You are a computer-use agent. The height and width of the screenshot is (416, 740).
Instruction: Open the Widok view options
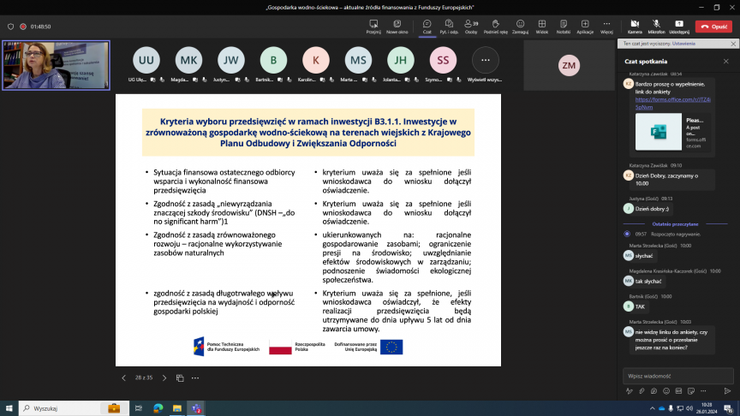tap(542, 27)
